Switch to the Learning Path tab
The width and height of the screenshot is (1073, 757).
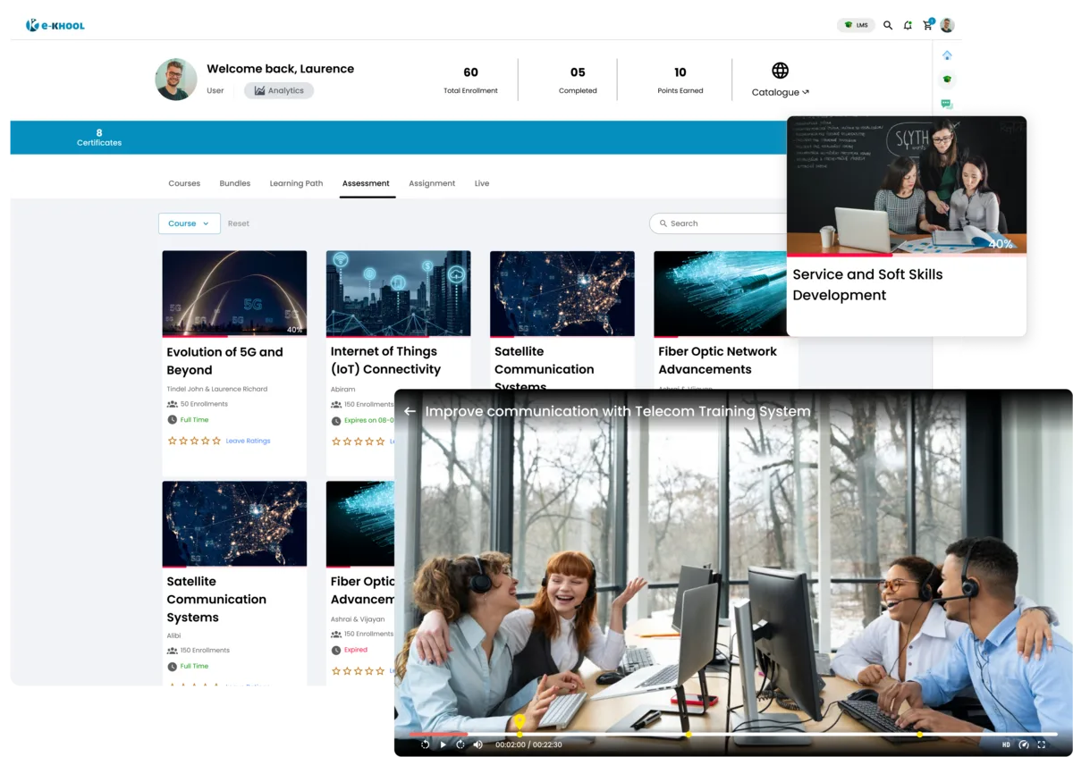pyautogui.click(x=296, y=183)
